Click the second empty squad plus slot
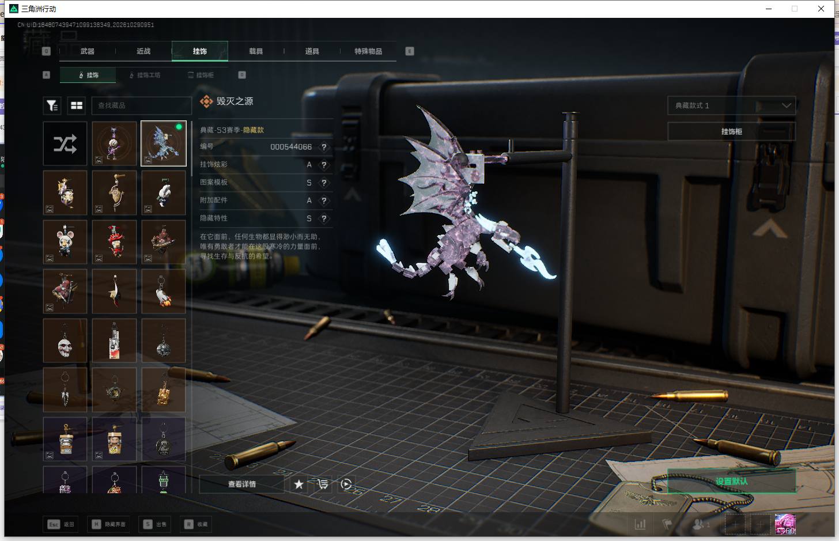The width and height of the screenshot is (839, 541). click(x=760, y=524)
